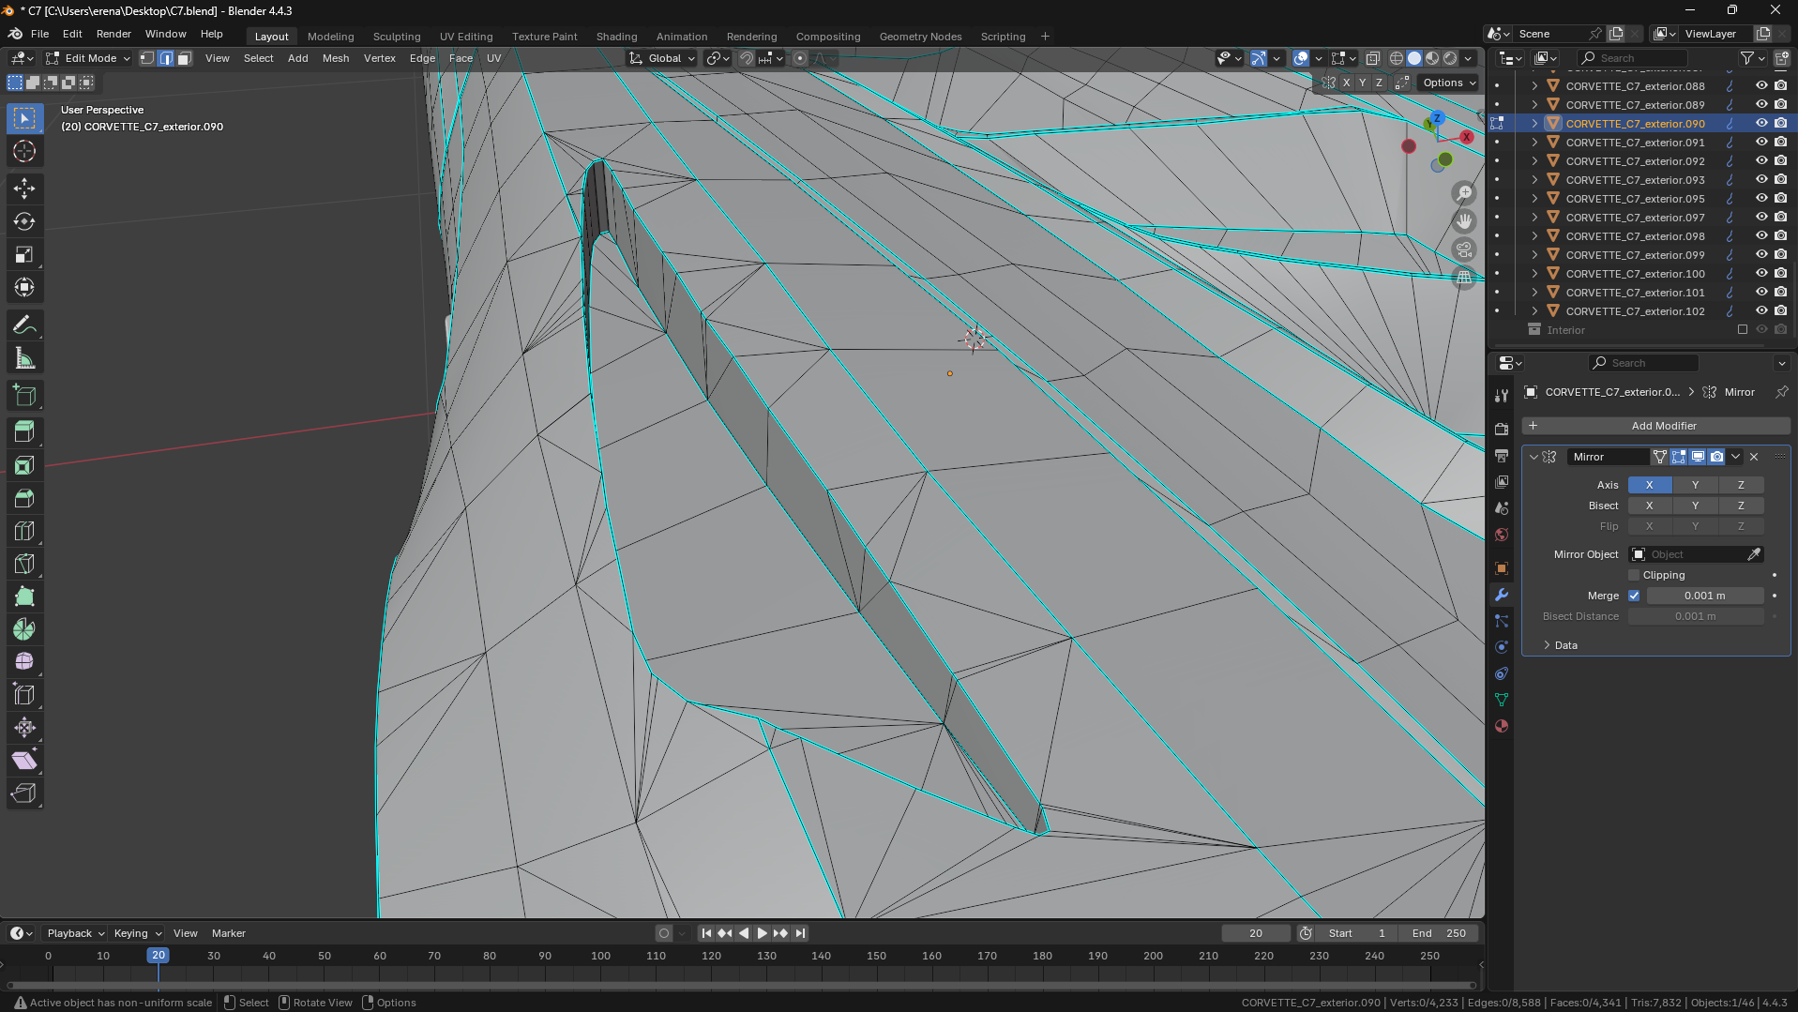The height and width of the screenshot is (1012, 1798).
Task: Toggle camera view gizmo
Action: tap(1464, 249)
